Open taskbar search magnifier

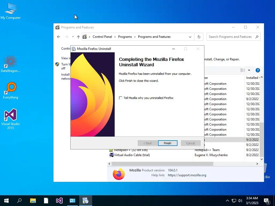point(19,201)
